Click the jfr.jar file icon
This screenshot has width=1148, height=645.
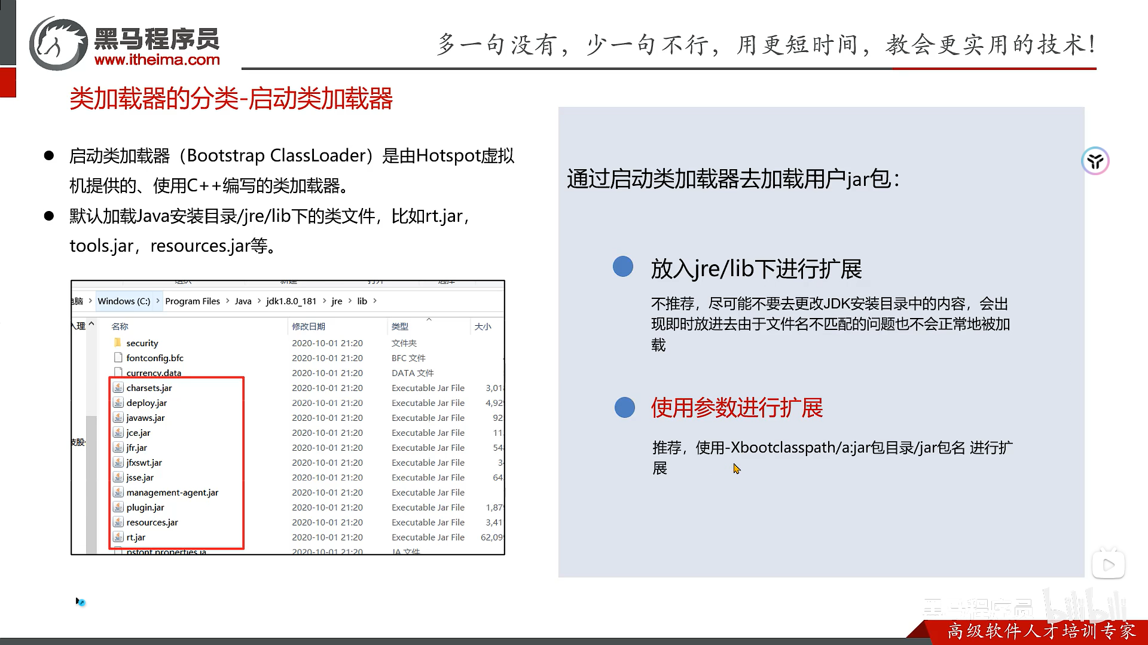pyautogui.click(x=118, y=447)
